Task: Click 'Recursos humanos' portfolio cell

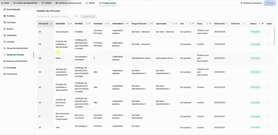Action: [80, 116]
